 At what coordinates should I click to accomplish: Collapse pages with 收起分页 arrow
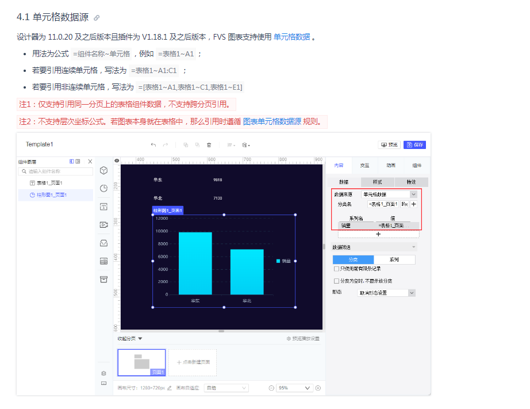pos(140,338)
